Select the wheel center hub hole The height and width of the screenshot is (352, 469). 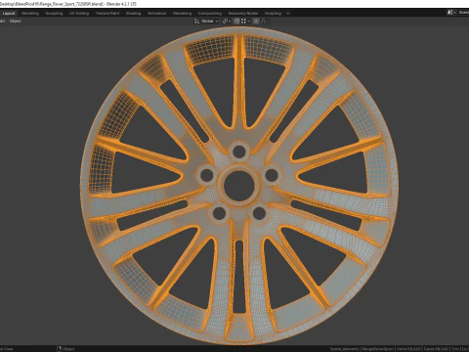coord(239,185)
